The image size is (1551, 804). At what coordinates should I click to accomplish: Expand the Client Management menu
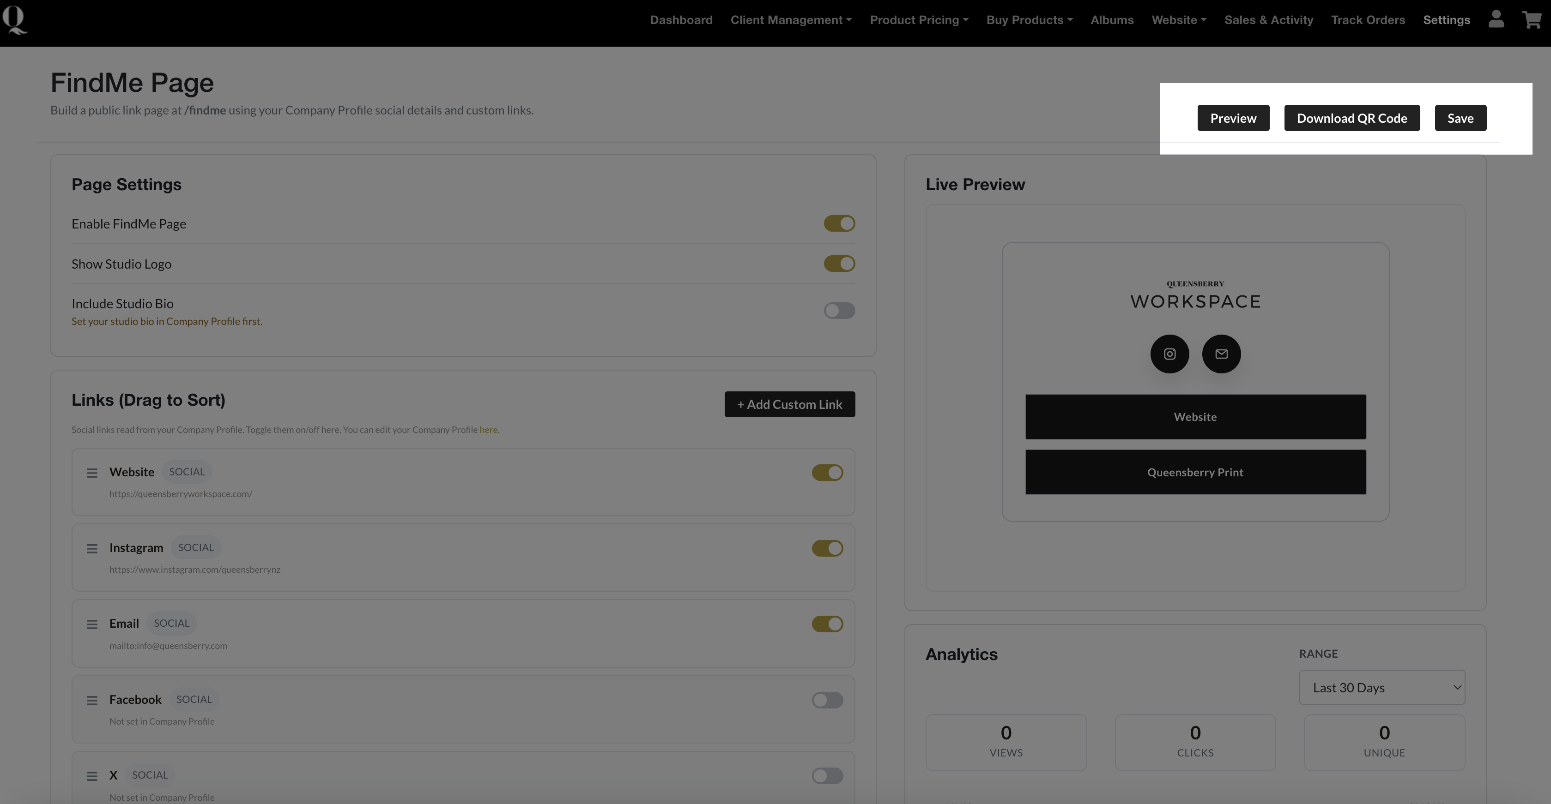coord(791,20)
